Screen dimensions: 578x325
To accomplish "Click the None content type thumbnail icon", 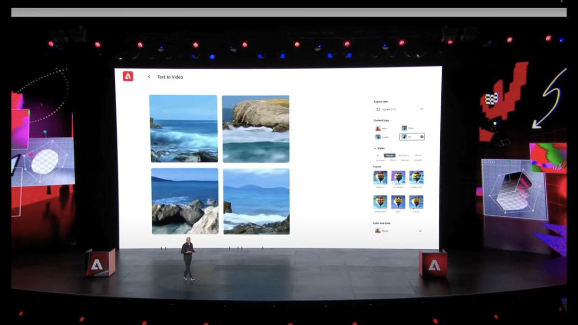I will [378, 128].
